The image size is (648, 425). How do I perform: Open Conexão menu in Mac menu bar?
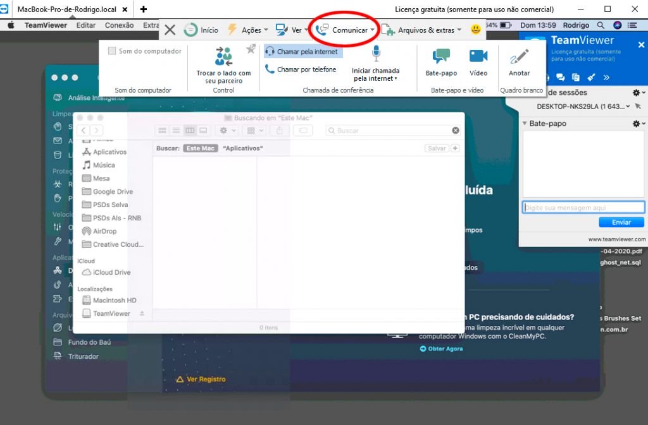pos(119,25)
